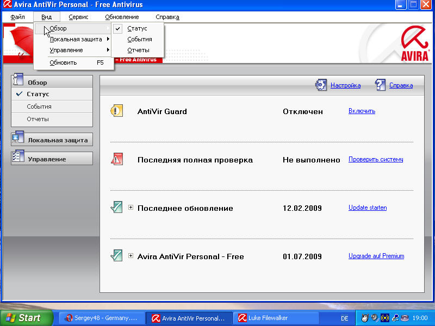Click the Avira logo in the banner
435x326 pixels.
click(415, 43)
